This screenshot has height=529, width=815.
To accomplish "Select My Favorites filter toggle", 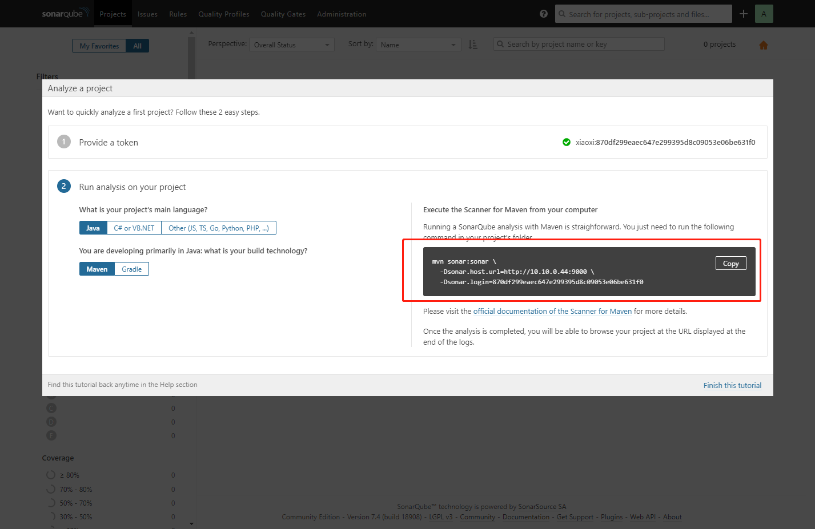I will [x=99, y=46].
